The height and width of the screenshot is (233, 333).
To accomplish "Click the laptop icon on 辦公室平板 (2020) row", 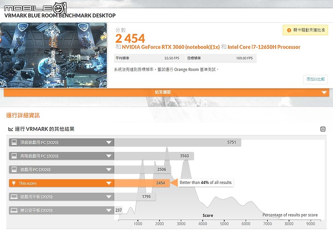I will (14, 210).
